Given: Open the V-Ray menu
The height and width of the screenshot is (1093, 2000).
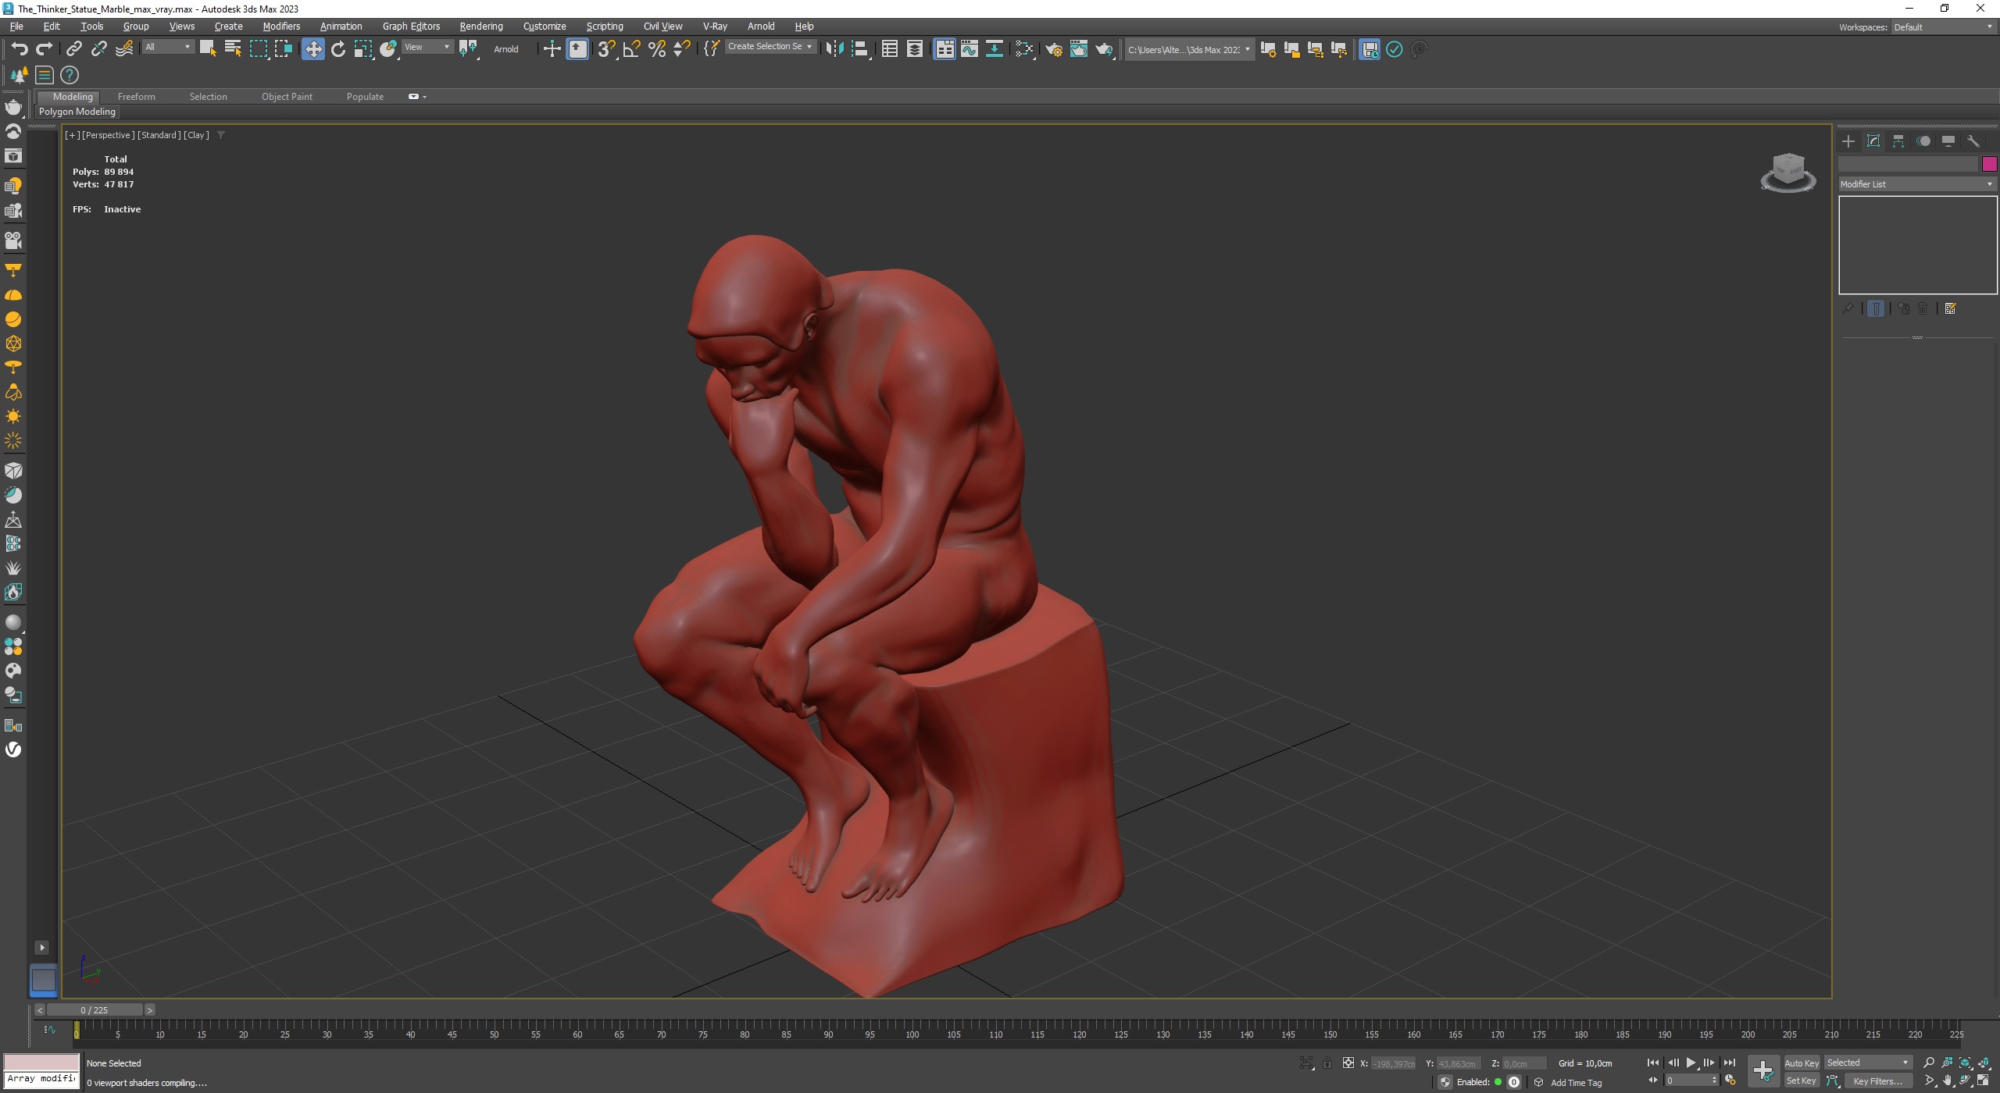Looking at the screenshot, I should [x=715, y=27].
